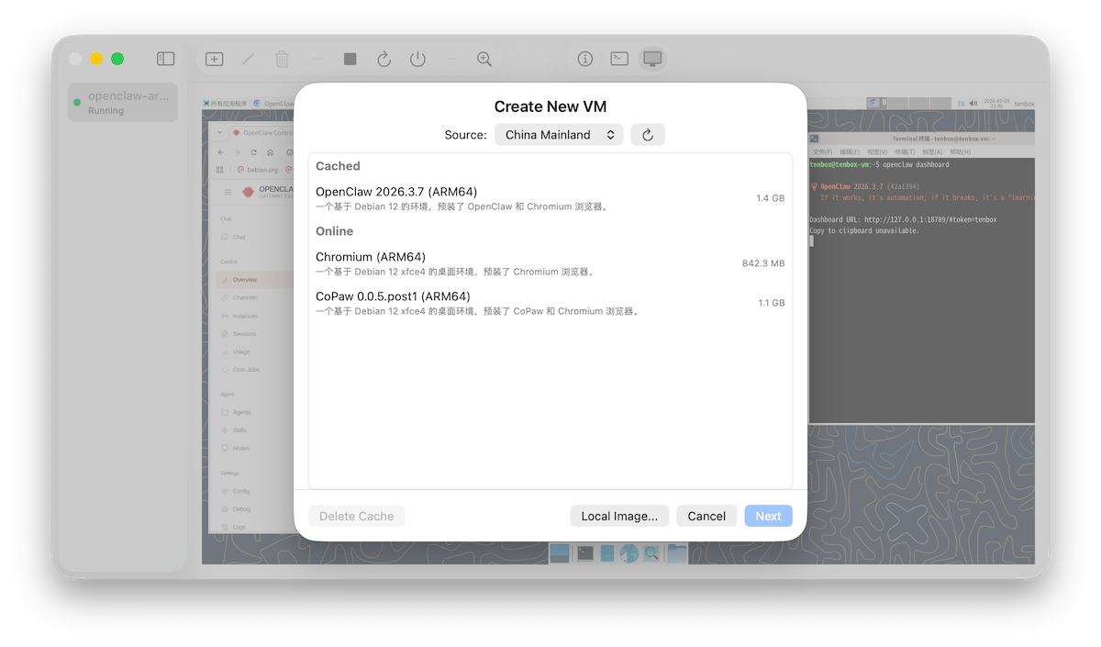Click the refresh icon beside Source dropdown
Viewport: 1101px width, 647px height.
pos(647,135)
